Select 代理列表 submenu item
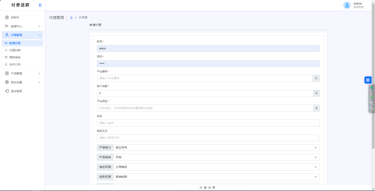Viewport: 375px width, 191px height. click(22, 50)
